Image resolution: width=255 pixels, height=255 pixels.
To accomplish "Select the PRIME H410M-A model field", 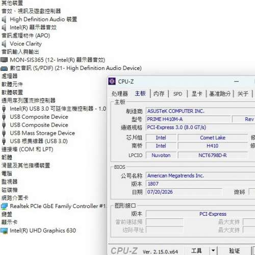I will [188, 119].
